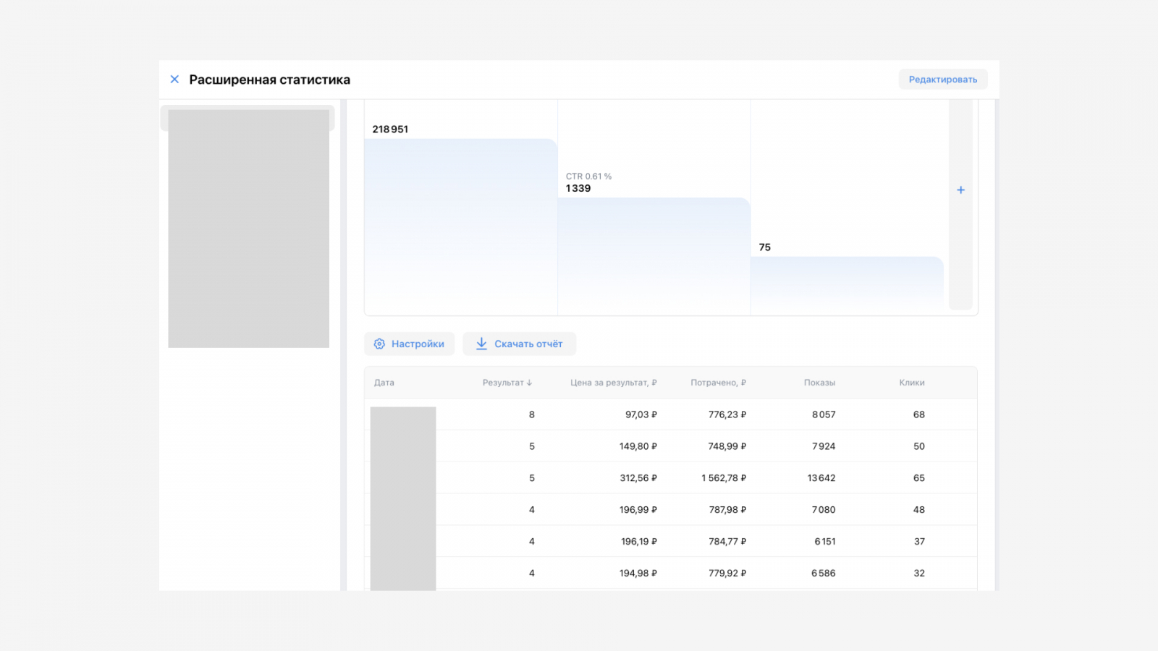Image resolution: width=1158 pixels, height=651 pixels.
Task: Click the clicks value 65
Action: [919, 478]
